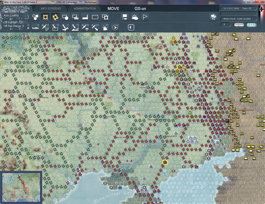Click the outlined pennant flag icon
This screenshot has height=204, width=265.
pos(145,17)
